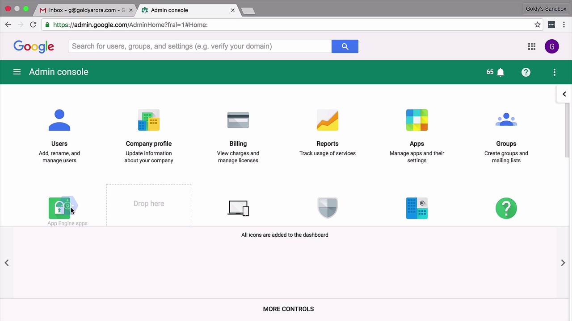Open the Apps colorful grid icon
The image size is (572, 321).
click(417, 120)
